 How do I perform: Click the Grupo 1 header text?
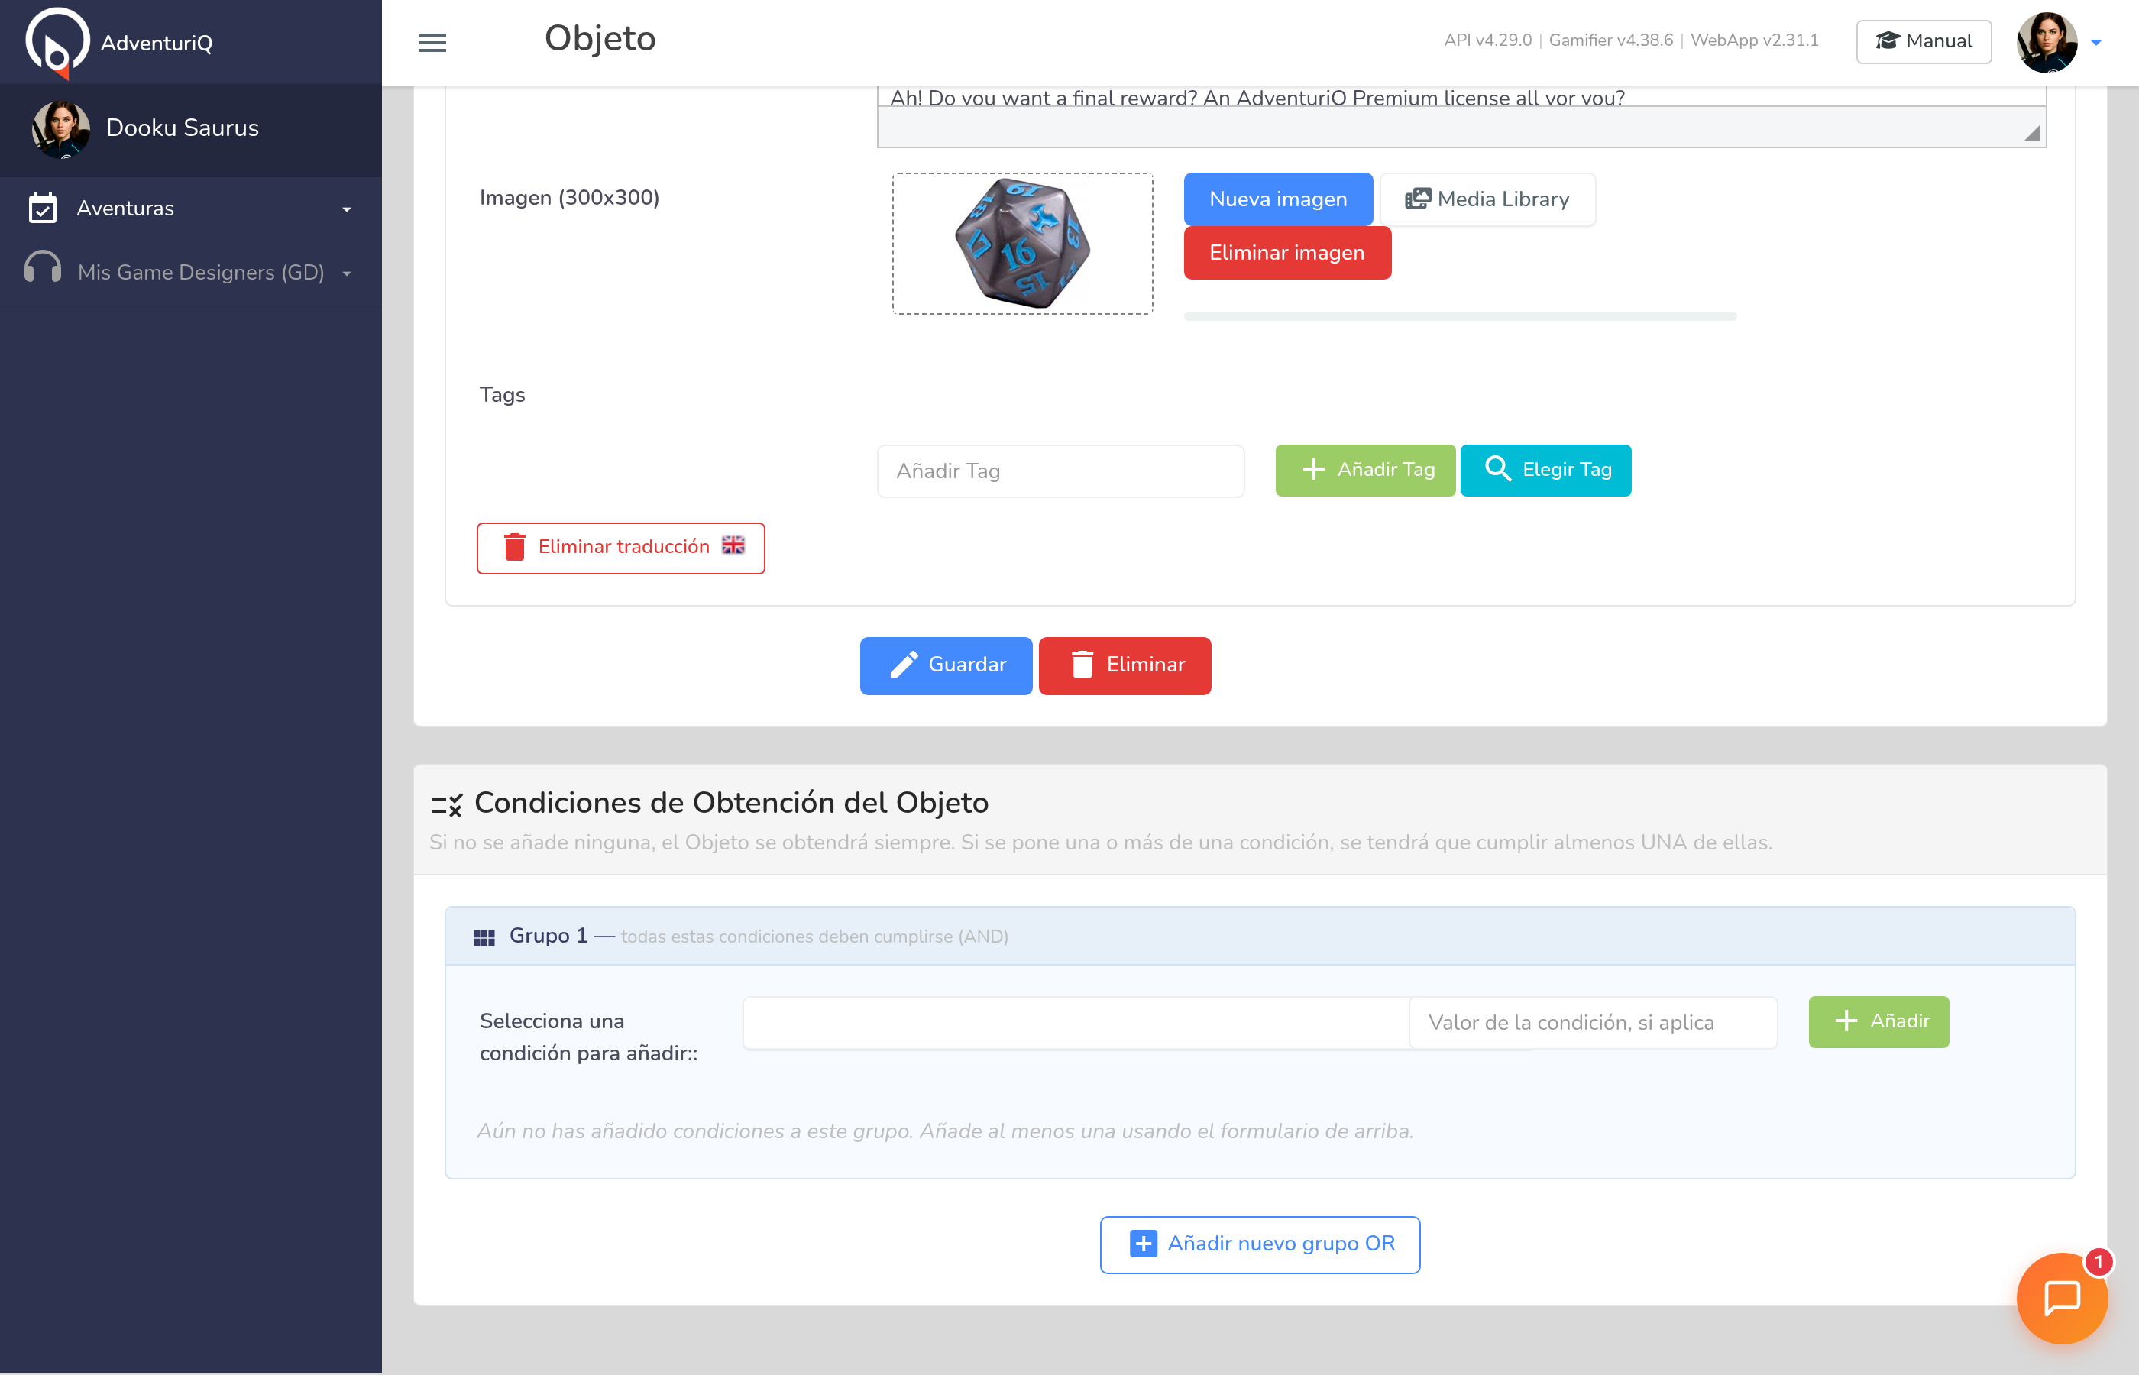point(549,936)
